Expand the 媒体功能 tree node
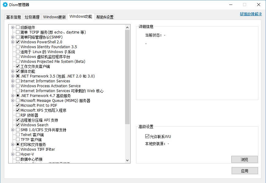This screenshot has height=183, width=266. (13, 71)
